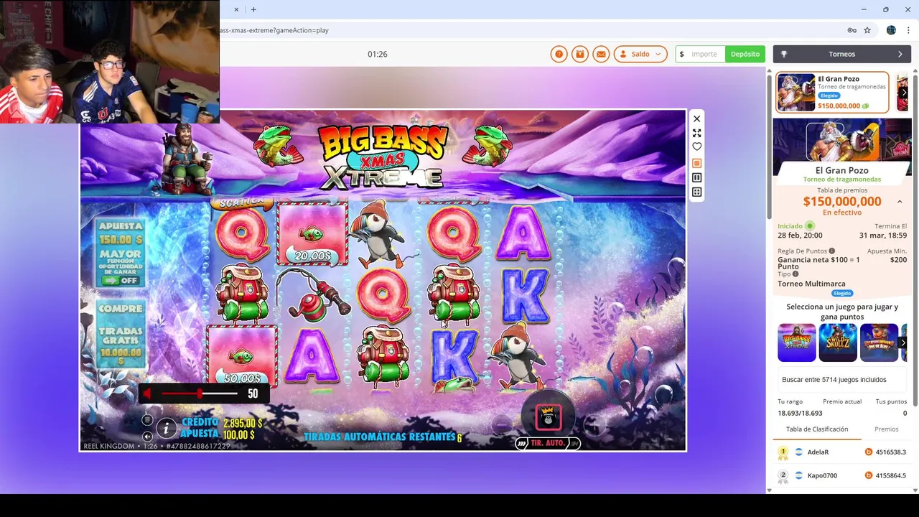Click the 50,00$ fish symbol on reels
The width and height of the screenshot is (919, 517).
tap(242, 356)
